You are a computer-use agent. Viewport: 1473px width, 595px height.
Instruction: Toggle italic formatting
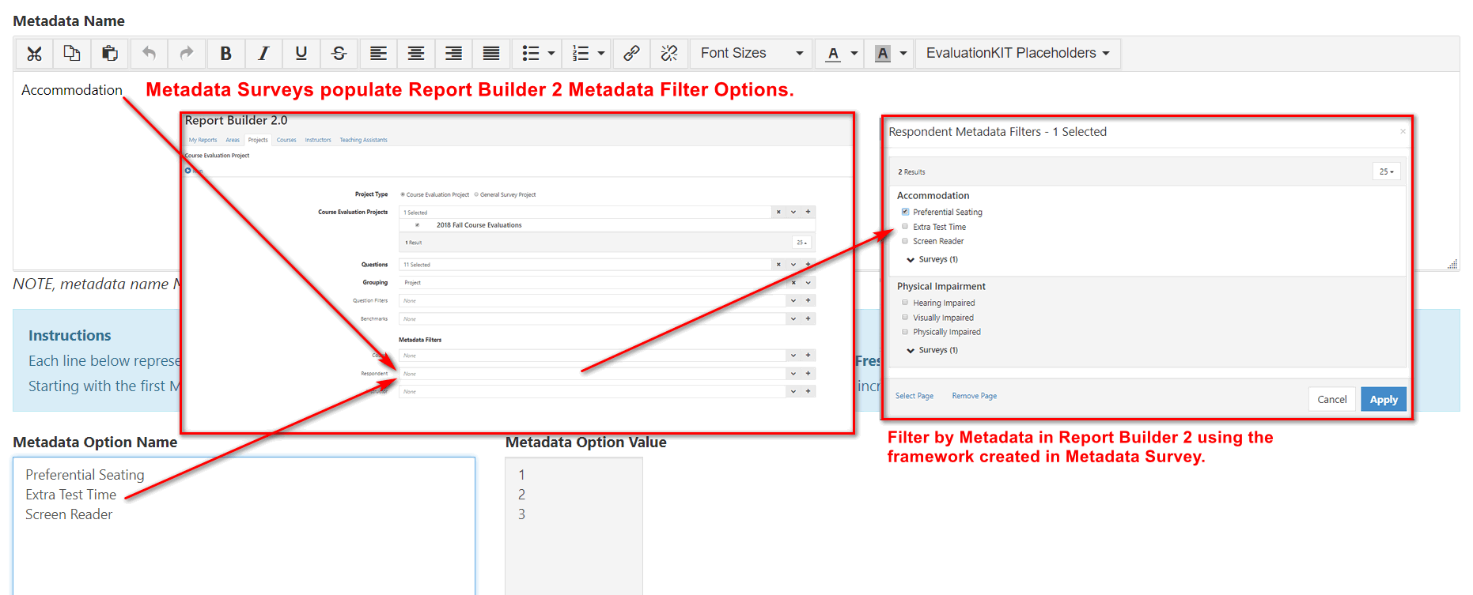[263, 54]
